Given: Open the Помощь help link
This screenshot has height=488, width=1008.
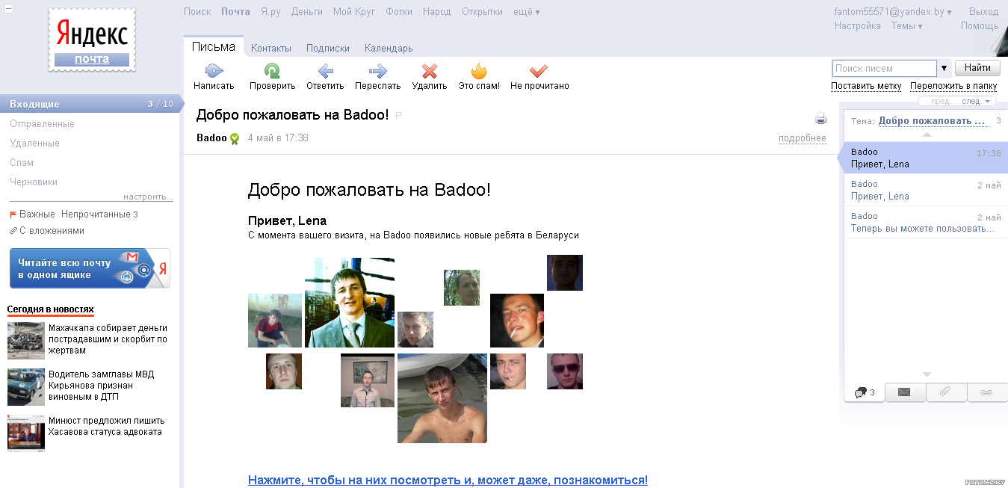Looking at the screenshot, I should point(980,26).
